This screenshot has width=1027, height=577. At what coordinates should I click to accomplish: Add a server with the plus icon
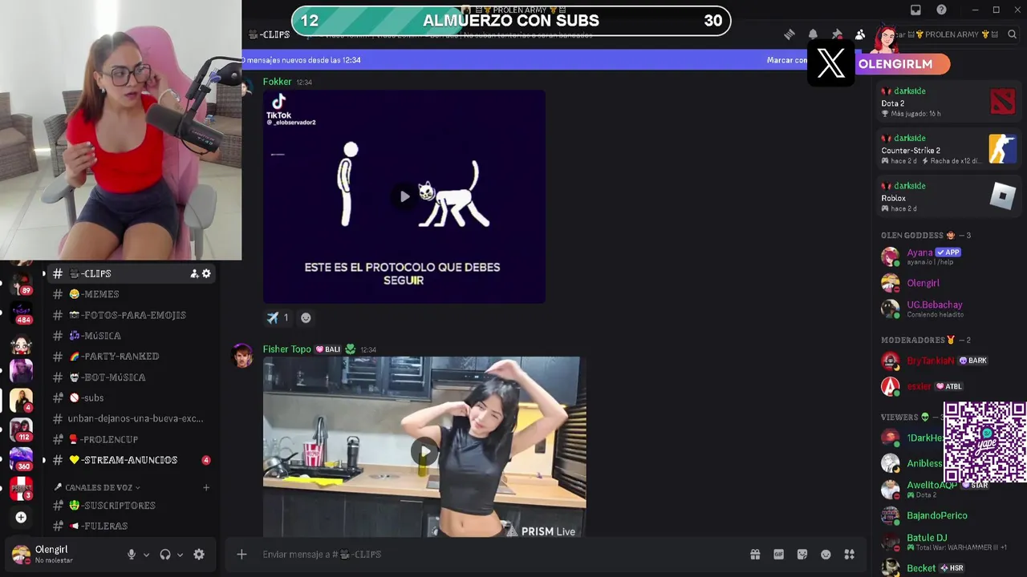click(x=21, y=517)
